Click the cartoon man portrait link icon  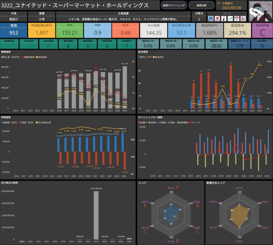pyautogui.click(x=224, y=18)
